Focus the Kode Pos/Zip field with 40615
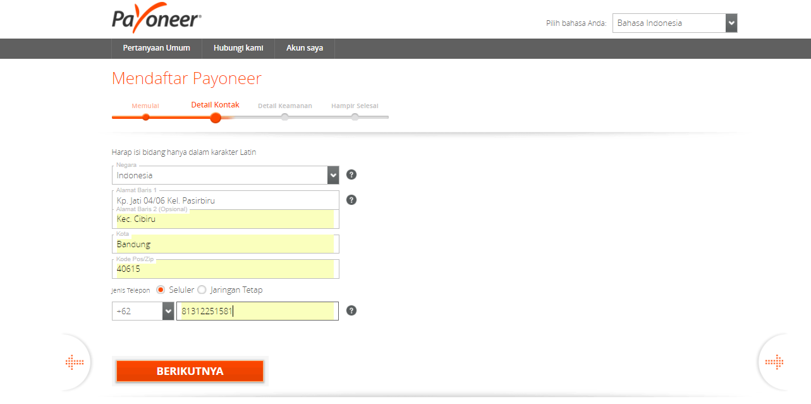The width and height of the screenshot is (811, 404). (226, 269)
